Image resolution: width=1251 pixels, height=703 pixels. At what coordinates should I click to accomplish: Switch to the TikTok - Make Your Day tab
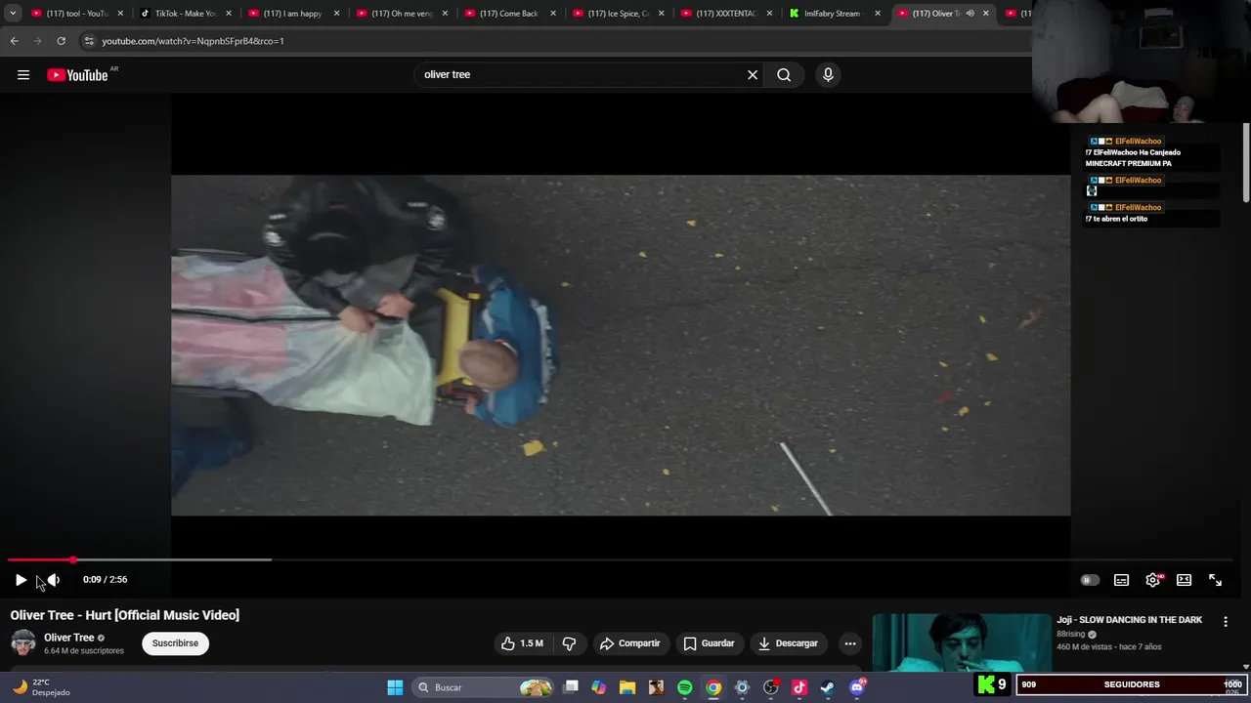(x=186, y=14)
